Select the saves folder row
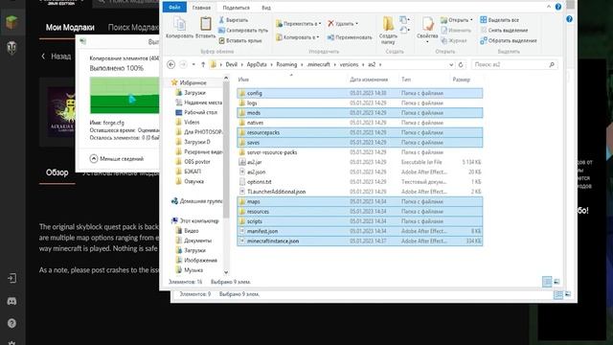 [360, 143]
